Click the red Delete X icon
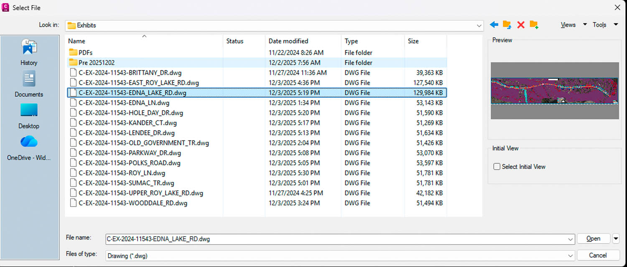627x267 pixels. [x=521, y=25]
